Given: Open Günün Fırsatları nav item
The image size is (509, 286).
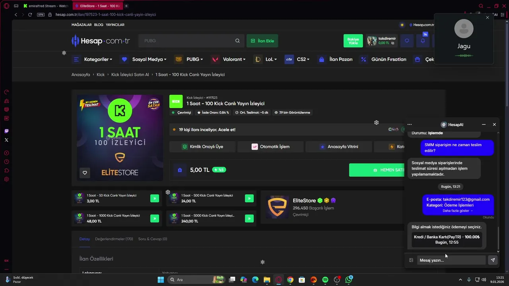Looking at the screenshot, I should [383, 59].
